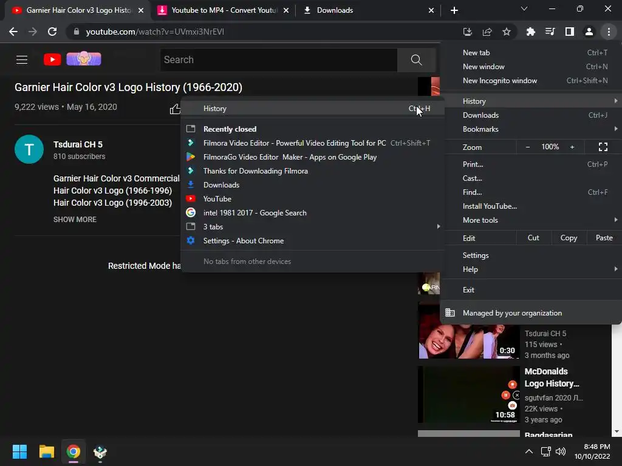
Task: Open a new tab with the plus button
Action: tap(454, 10)
